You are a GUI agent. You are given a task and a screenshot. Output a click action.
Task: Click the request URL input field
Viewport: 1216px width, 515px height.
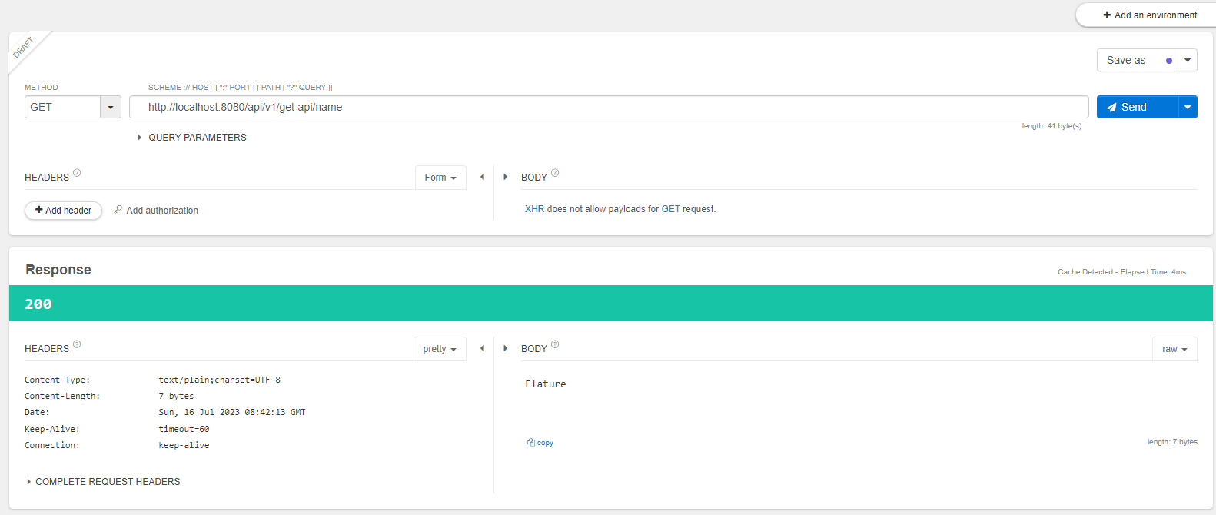pyautogui.click(x=609, y=107)
